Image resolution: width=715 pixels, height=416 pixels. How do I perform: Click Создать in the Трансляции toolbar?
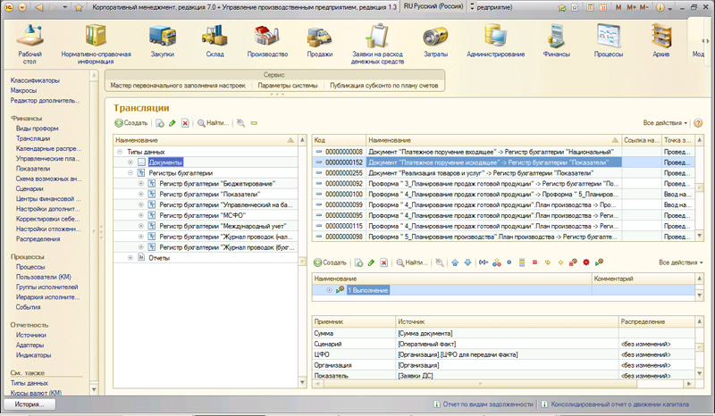coord(130,122)
